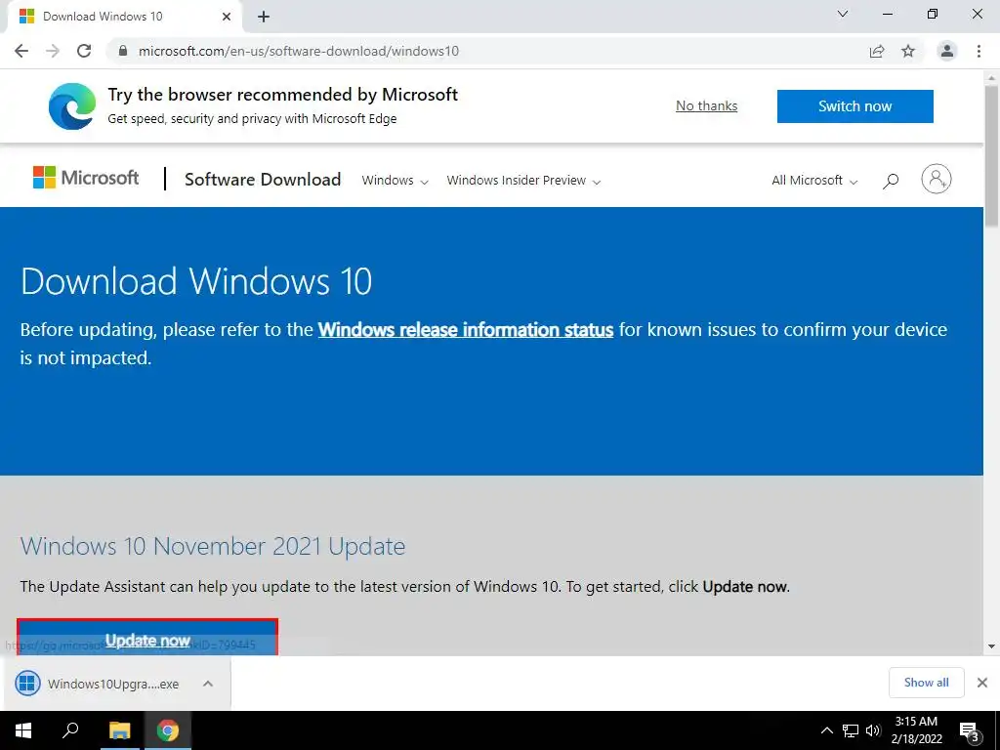Click the Download Windows 10 heading
Viewport: 1000px width, 750px height.
(x=195, y=281)
